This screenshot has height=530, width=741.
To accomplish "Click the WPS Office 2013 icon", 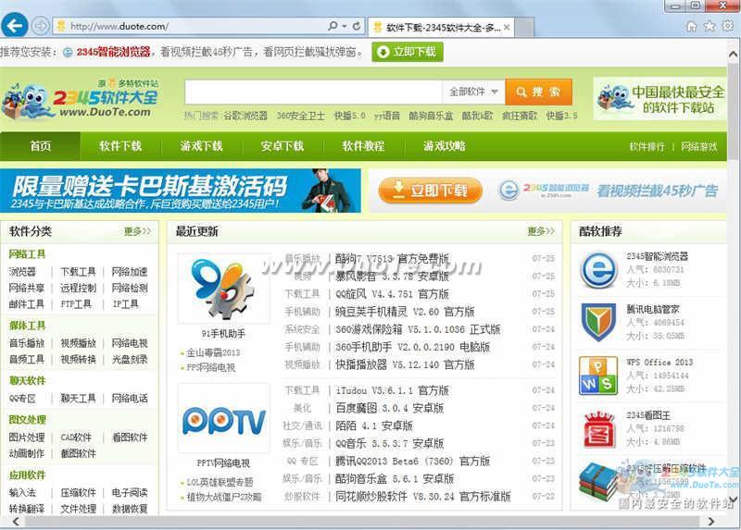I will 598,376.
